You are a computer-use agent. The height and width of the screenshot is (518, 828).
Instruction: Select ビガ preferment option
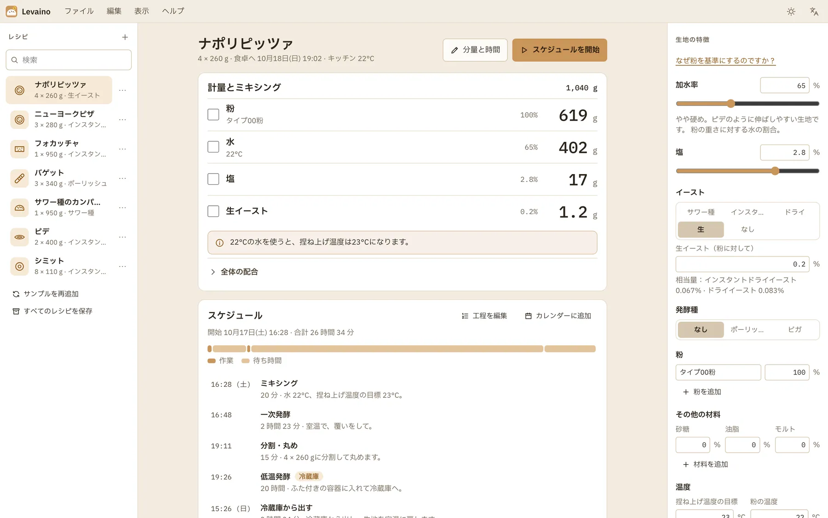point(794,330)
